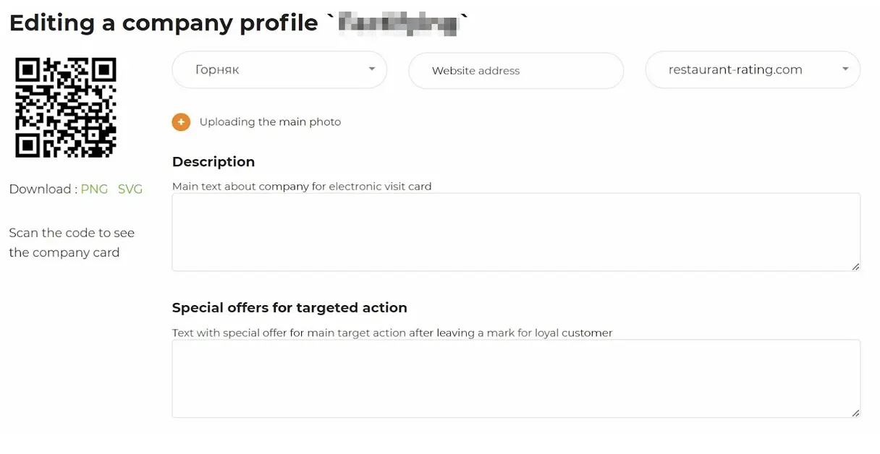Click the 'Editing a company profile' title
The height and width of the screenshot is (454, 880).
(164, 23)
